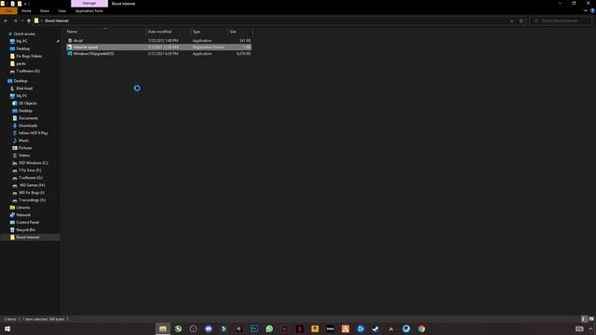Expand the ribbon with the chevron
Viewport: 596px width, 335px height.
[586, 11]
